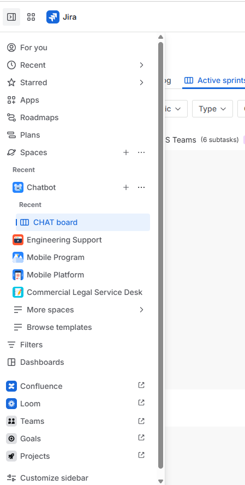Open the app switcher grid icon
Screen dimensions: 245x485
[31, 17]
